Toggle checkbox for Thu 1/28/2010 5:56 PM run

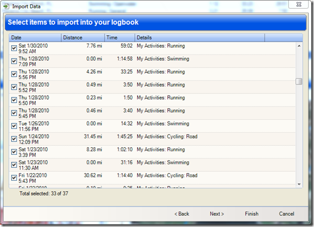(14, 74)
